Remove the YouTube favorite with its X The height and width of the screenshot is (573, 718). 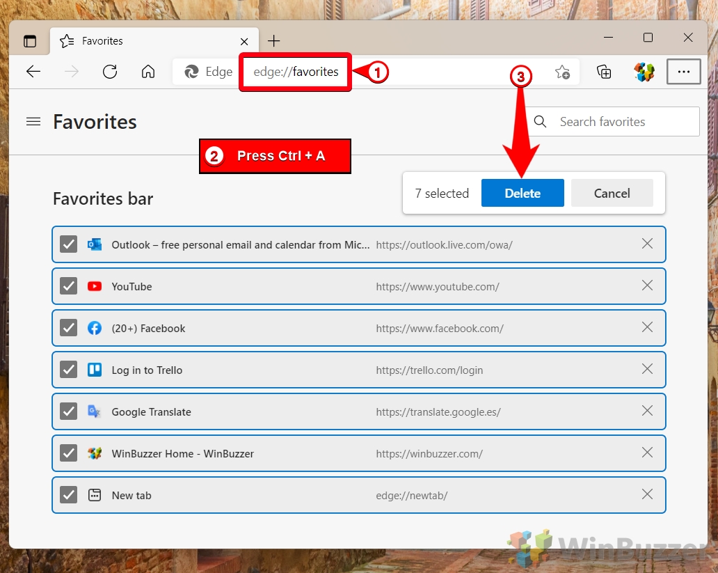648,285
